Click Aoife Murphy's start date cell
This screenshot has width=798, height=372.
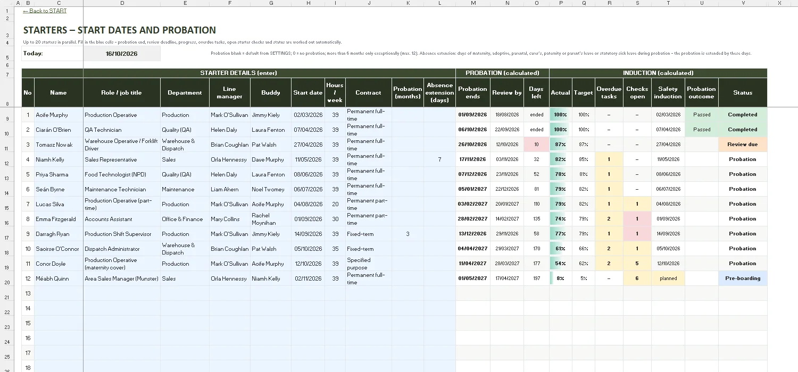(308, 115)
